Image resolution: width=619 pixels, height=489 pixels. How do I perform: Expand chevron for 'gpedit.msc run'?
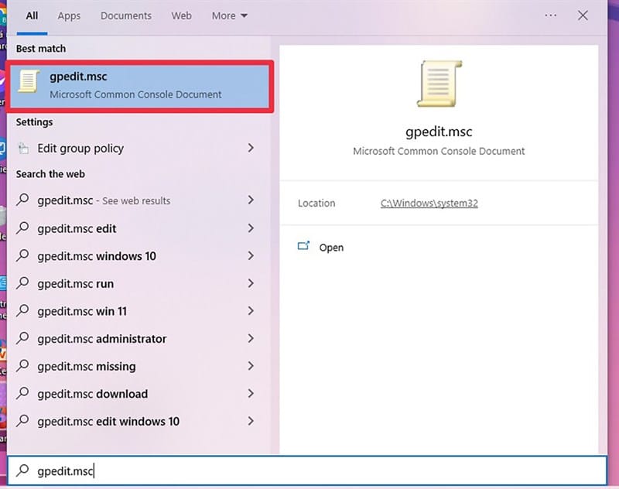point(251,283)
